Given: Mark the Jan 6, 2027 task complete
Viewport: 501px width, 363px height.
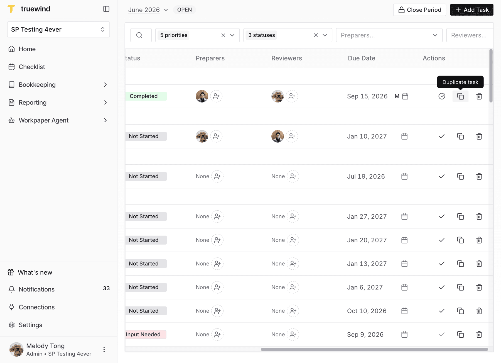Looking at the screenshot, I should [442, 287].
